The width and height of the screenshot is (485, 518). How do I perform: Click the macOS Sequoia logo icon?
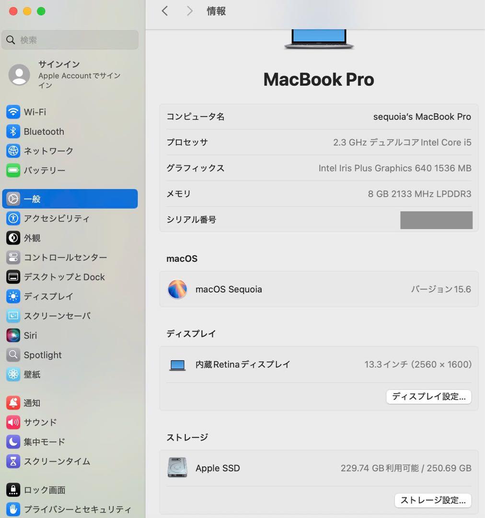click(177, 289)
